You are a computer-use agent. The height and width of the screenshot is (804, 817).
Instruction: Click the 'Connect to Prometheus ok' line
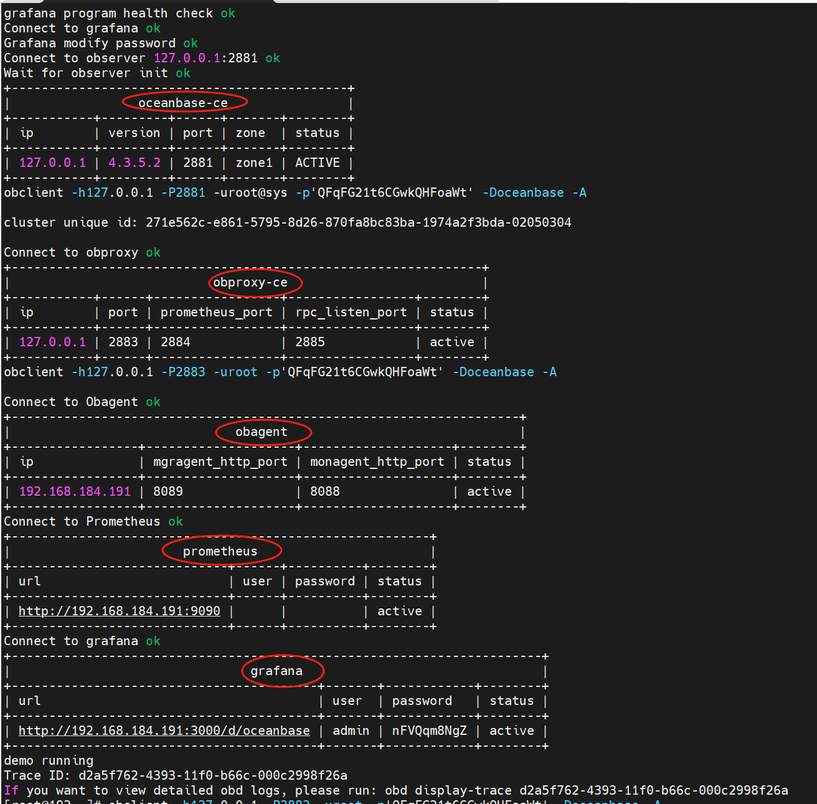point(93,521)
